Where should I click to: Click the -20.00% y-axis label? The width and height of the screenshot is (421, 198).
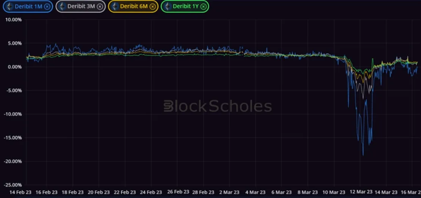(13, 161)
